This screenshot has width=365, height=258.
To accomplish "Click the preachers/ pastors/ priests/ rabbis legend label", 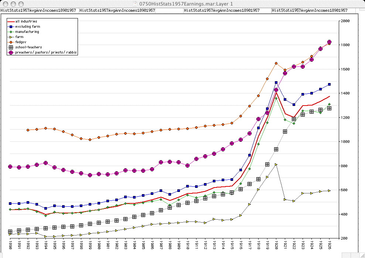I will (x=46, y=53).
